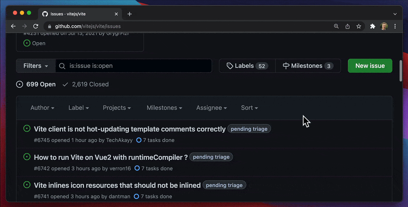Viewport: 408px width, 207px height.
Task: Open the Author filter dropdown
Action: pos(42,108)
